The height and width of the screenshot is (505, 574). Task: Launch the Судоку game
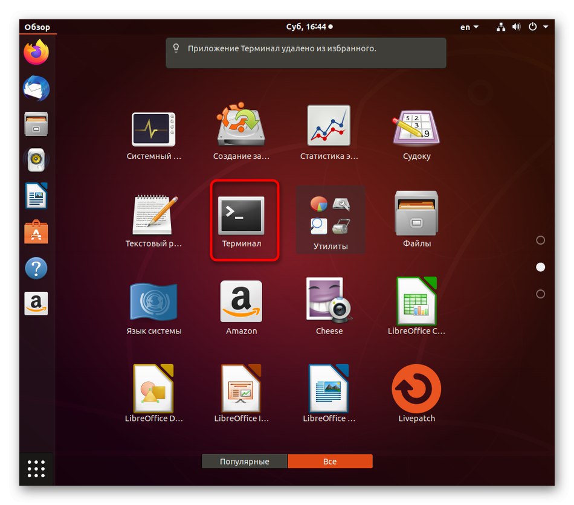(x=416, y=135)
